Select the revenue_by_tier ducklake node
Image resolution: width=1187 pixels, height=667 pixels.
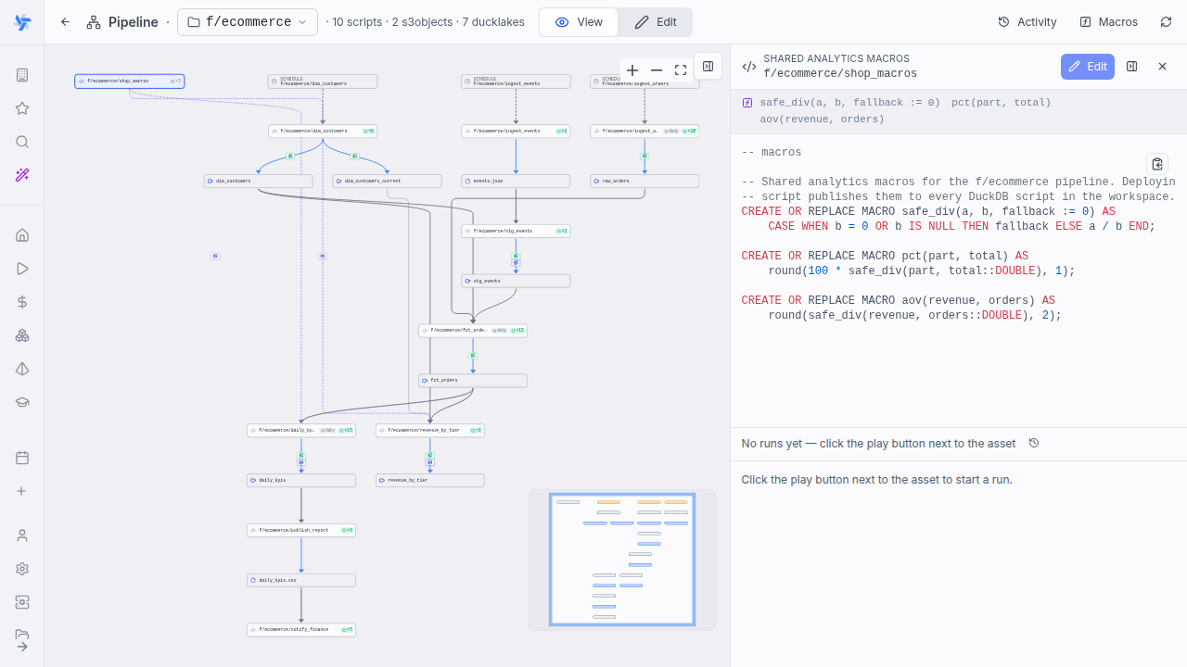[x=430, y=481]
